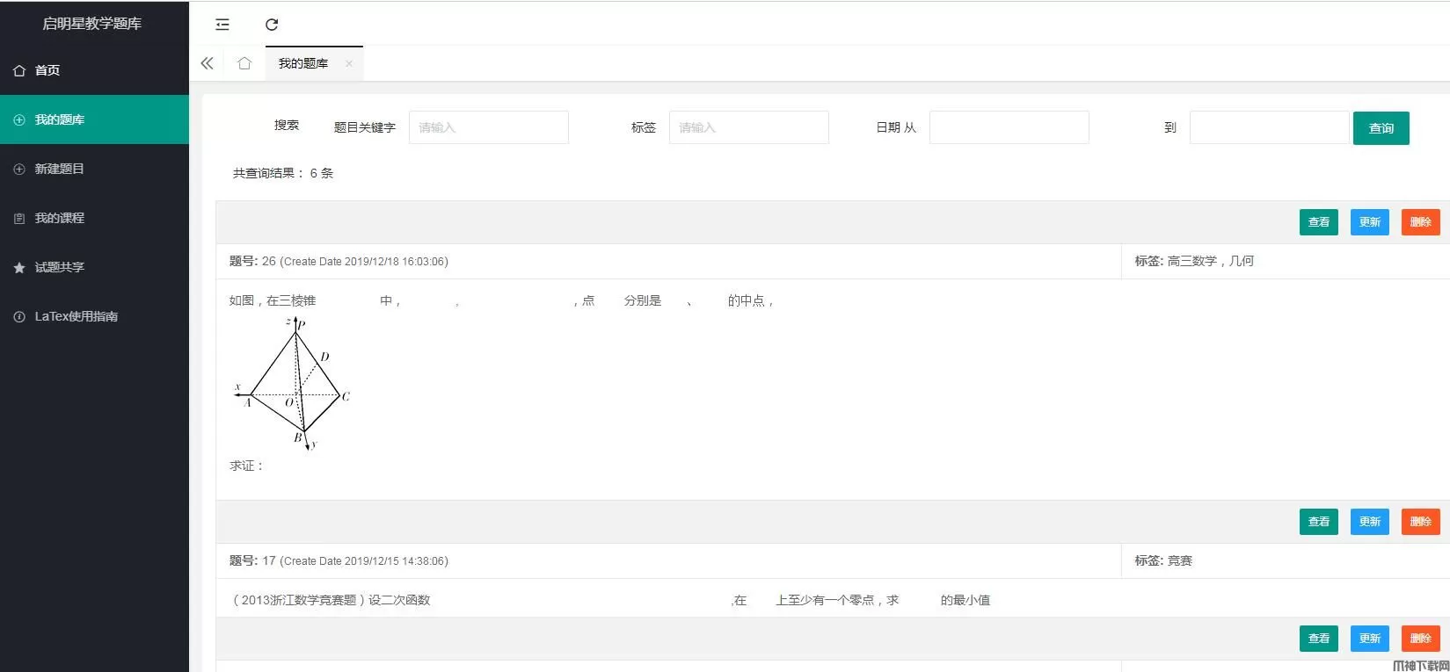Image resolution: width=1450 pixels, height=672 pixels.
Task: Update question 26 with 更新 button
Action: pyautogui.click(x=1369, y=222)
